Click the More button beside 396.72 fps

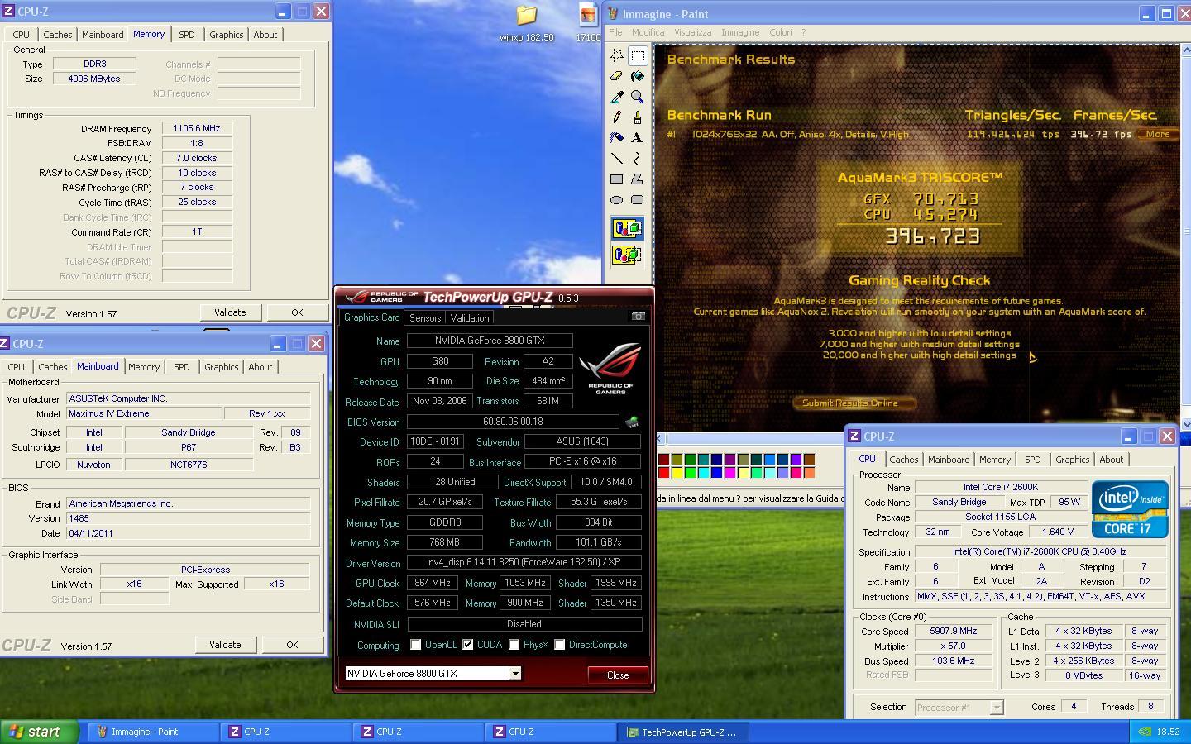point(1158,134)
